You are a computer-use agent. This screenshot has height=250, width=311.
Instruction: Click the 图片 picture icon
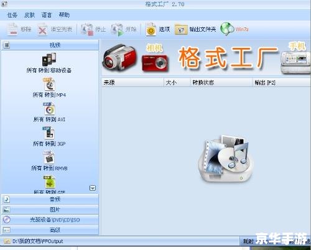(x=7, y=210)
